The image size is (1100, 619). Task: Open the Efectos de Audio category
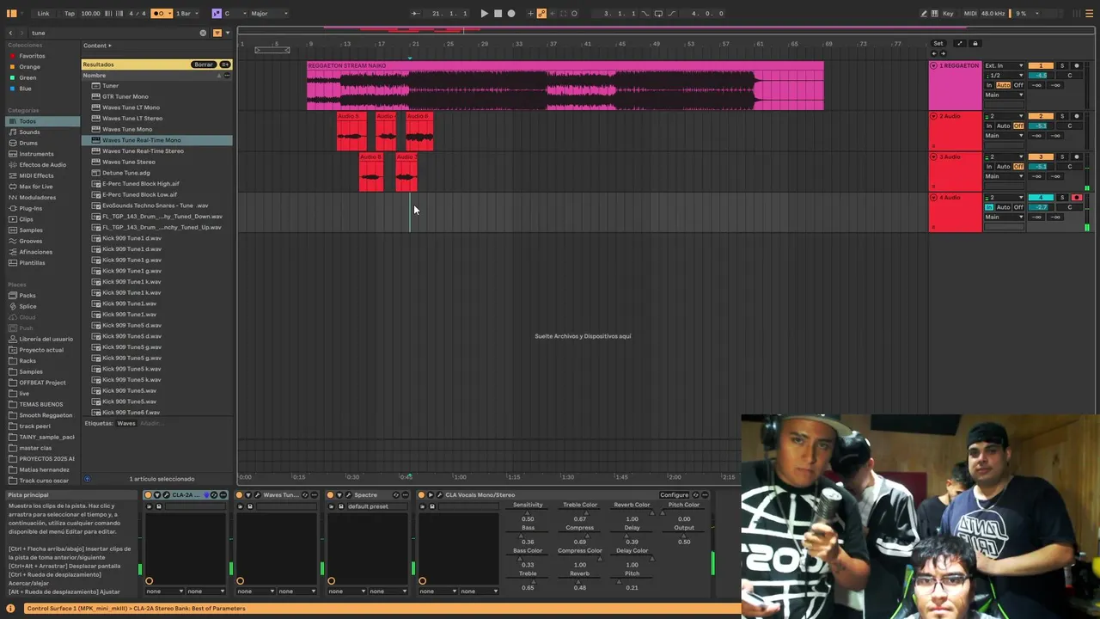42,164
